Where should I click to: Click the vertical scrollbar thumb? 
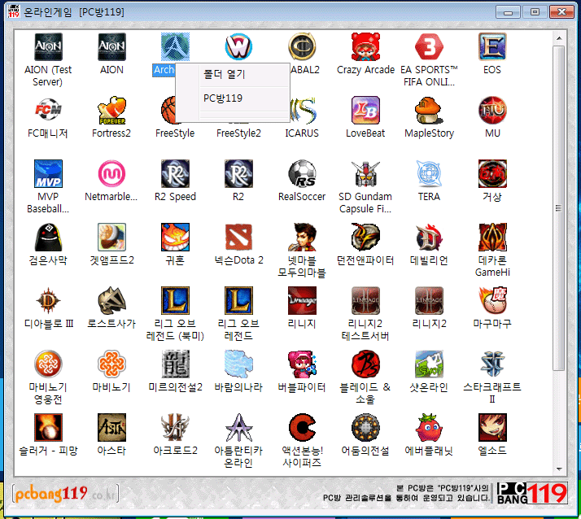tap(559, 207)
